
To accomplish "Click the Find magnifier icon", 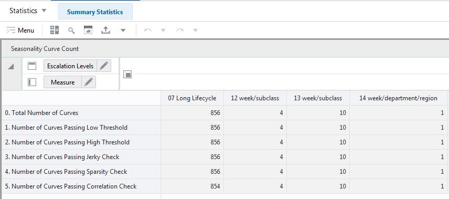I will point(71,30).
